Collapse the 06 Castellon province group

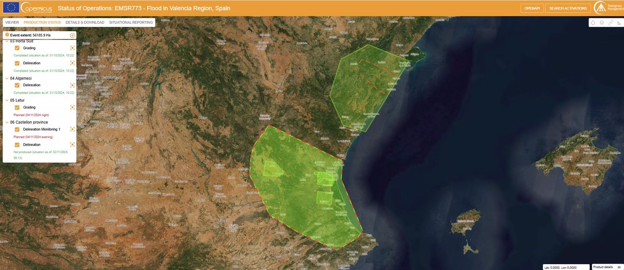point(7,122)
